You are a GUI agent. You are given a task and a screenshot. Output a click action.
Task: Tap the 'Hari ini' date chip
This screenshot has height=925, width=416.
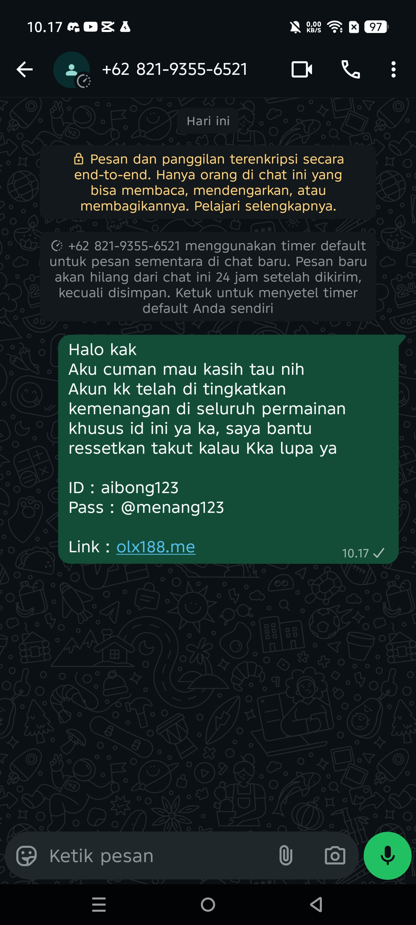[208, 121]
